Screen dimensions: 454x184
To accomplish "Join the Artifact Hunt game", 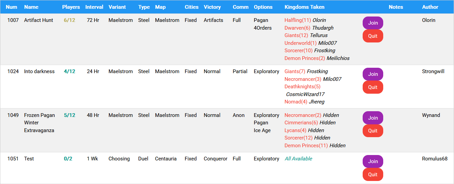I will tap(373, 23).
